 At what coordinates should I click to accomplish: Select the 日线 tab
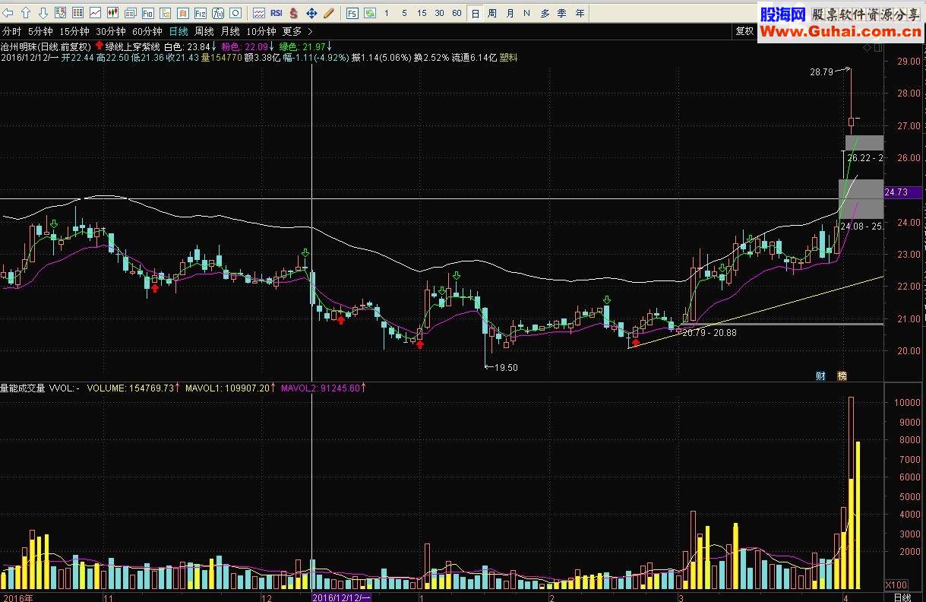179,31
